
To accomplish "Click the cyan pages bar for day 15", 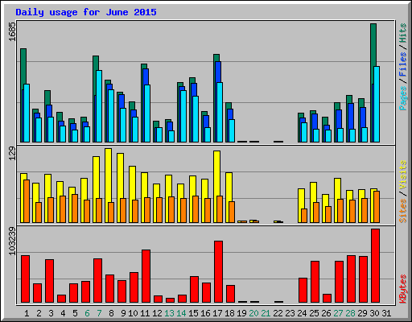I will 196,119.
